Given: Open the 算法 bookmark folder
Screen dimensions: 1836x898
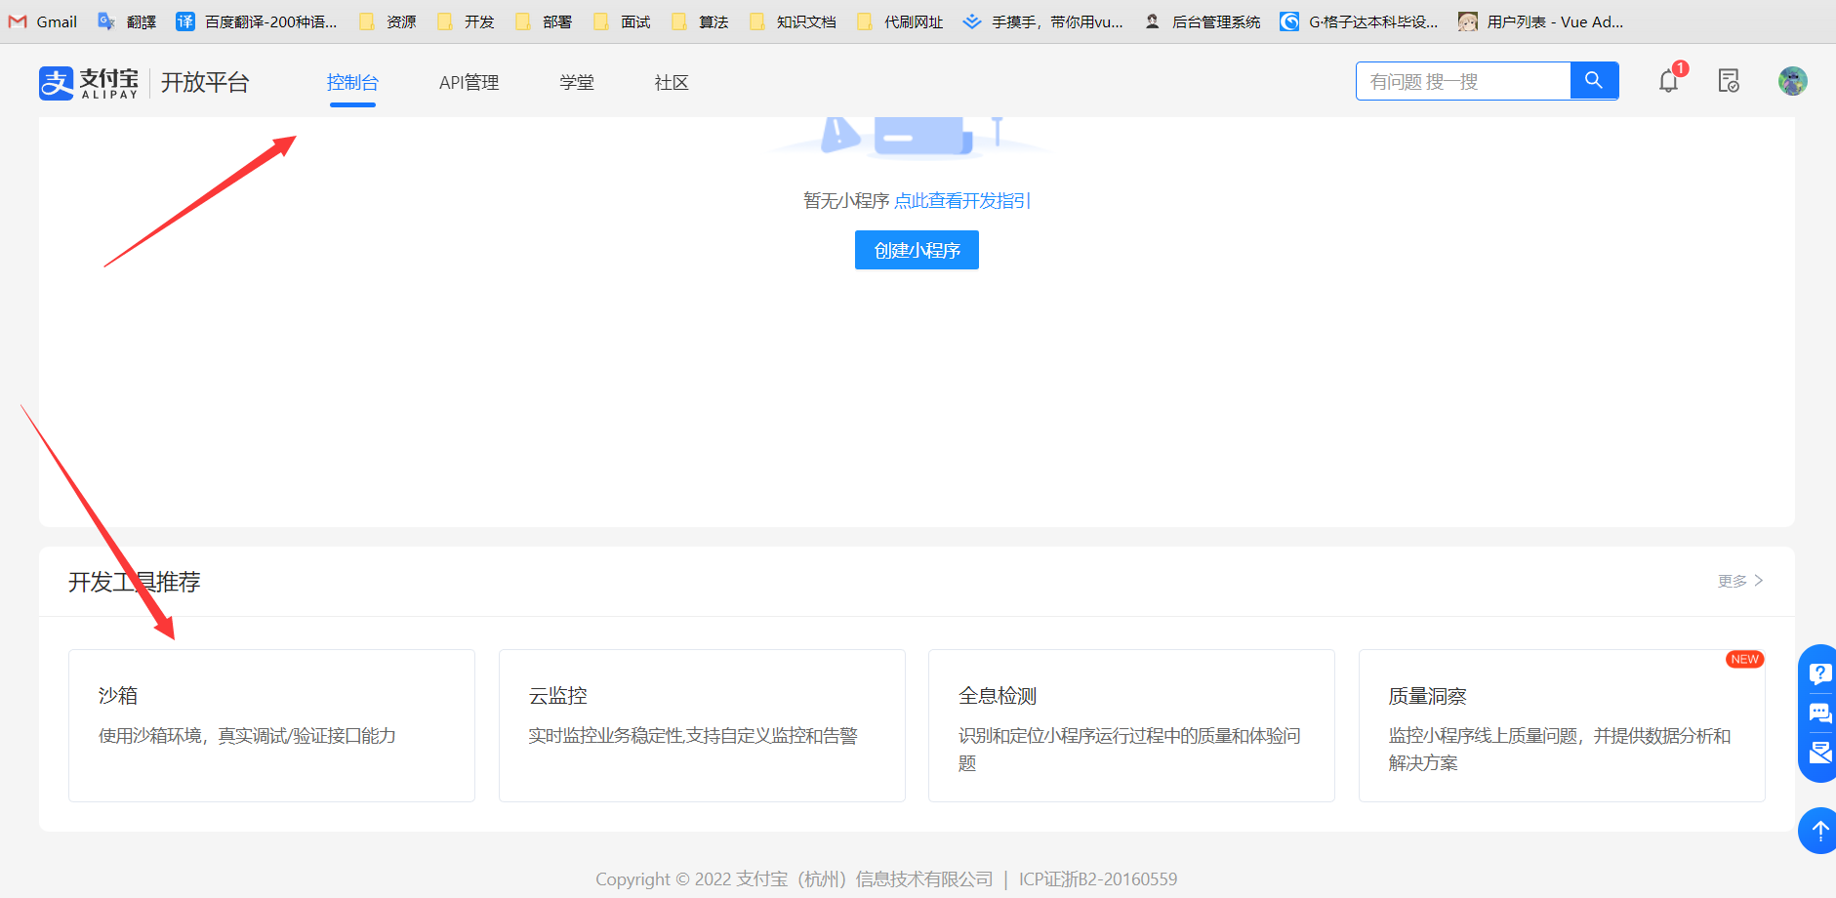Looking at the screenshot, I should (x=700, y=21).
